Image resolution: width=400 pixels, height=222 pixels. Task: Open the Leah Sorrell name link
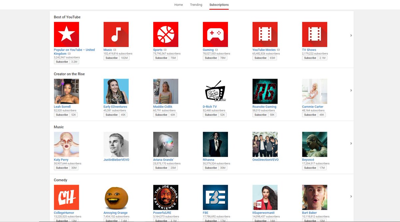pyautogui.click(x=62, y=107)
